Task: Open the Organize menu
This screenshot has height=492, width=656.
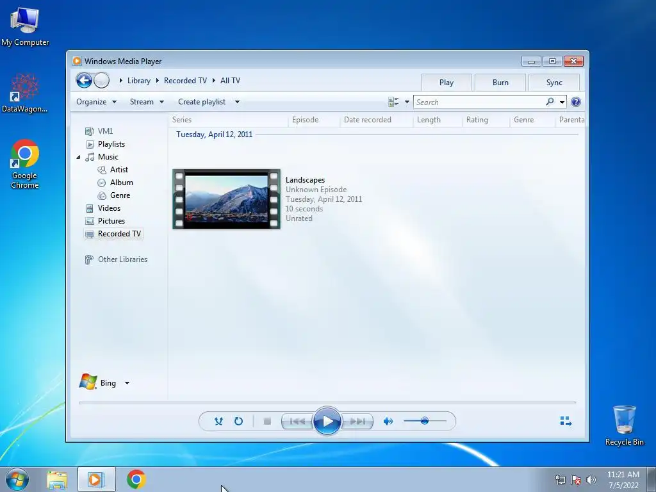Action: (x=96, y=102)
